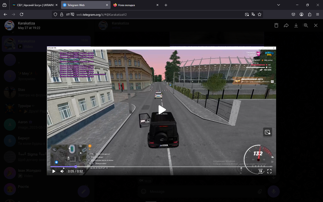Show the browser extensions panel

click(x=310, y=14)
